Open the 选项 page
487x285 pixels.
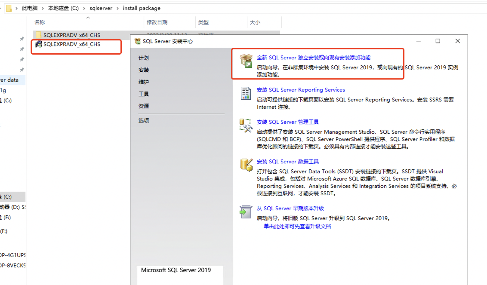(x=144, y=121)
